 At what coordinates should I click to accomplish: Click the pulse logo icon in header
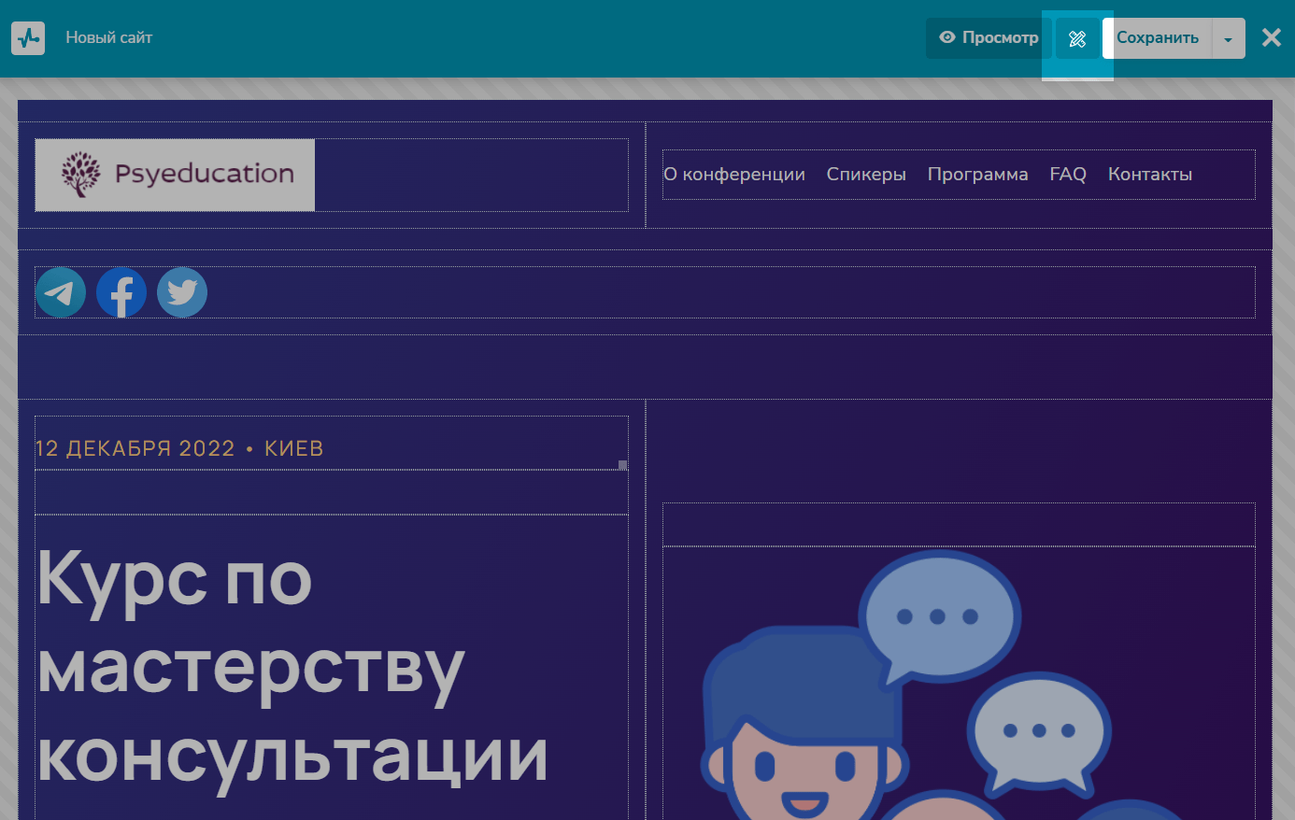pos(28,38)
